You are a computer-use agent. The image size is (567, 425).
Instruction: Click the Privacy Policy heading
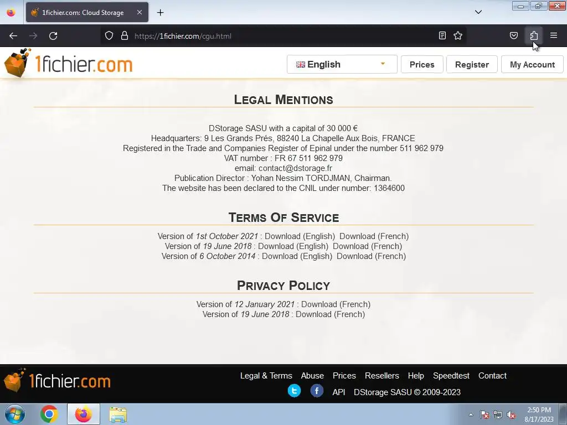(x=283, y=286)
